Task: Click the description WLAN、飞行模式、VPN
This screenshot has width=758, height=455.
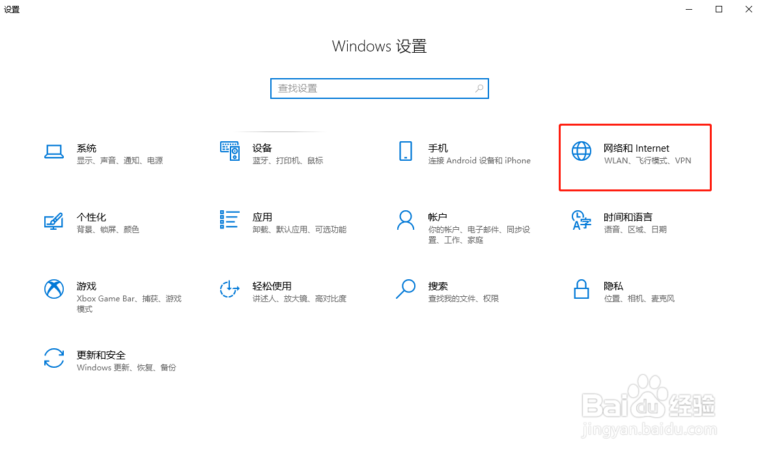Action: click(647, 160)
